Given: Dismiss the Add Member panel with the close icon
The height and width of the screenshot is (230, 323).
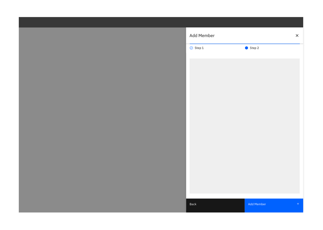Looking at the screenshot, I should (297, 35).
